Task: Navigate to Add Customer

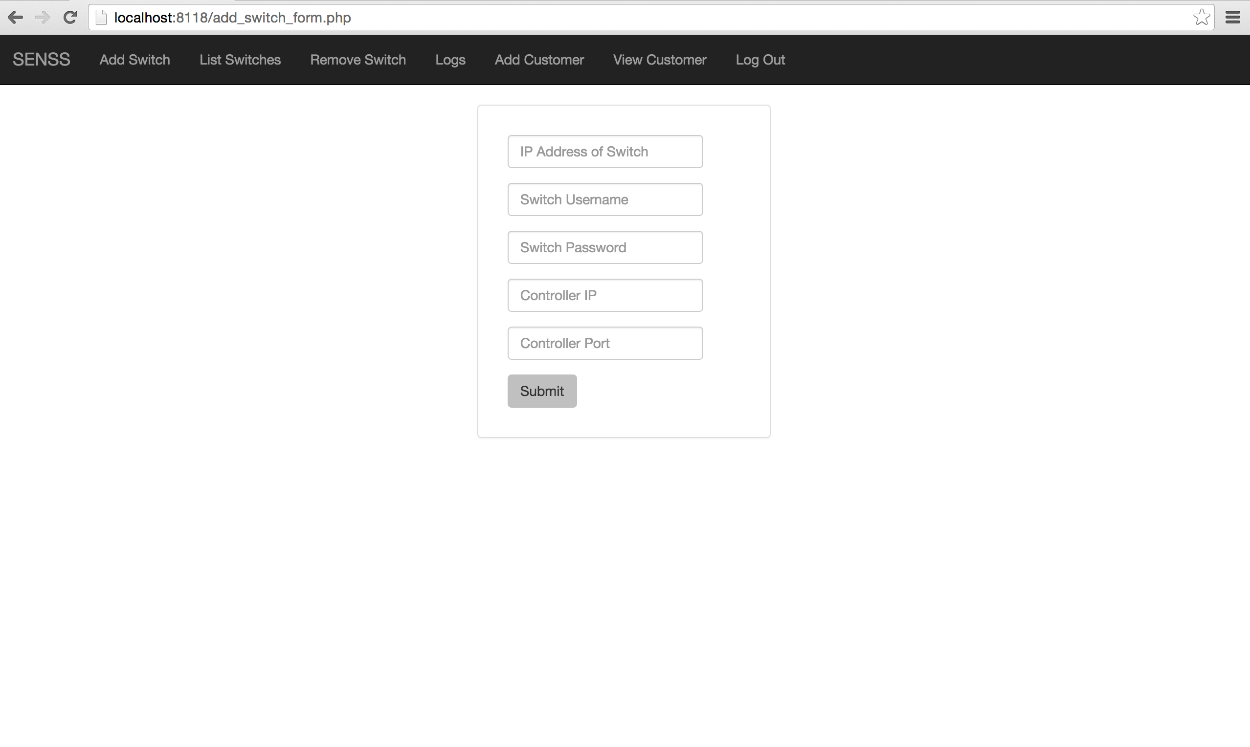Action: [538, 59]
